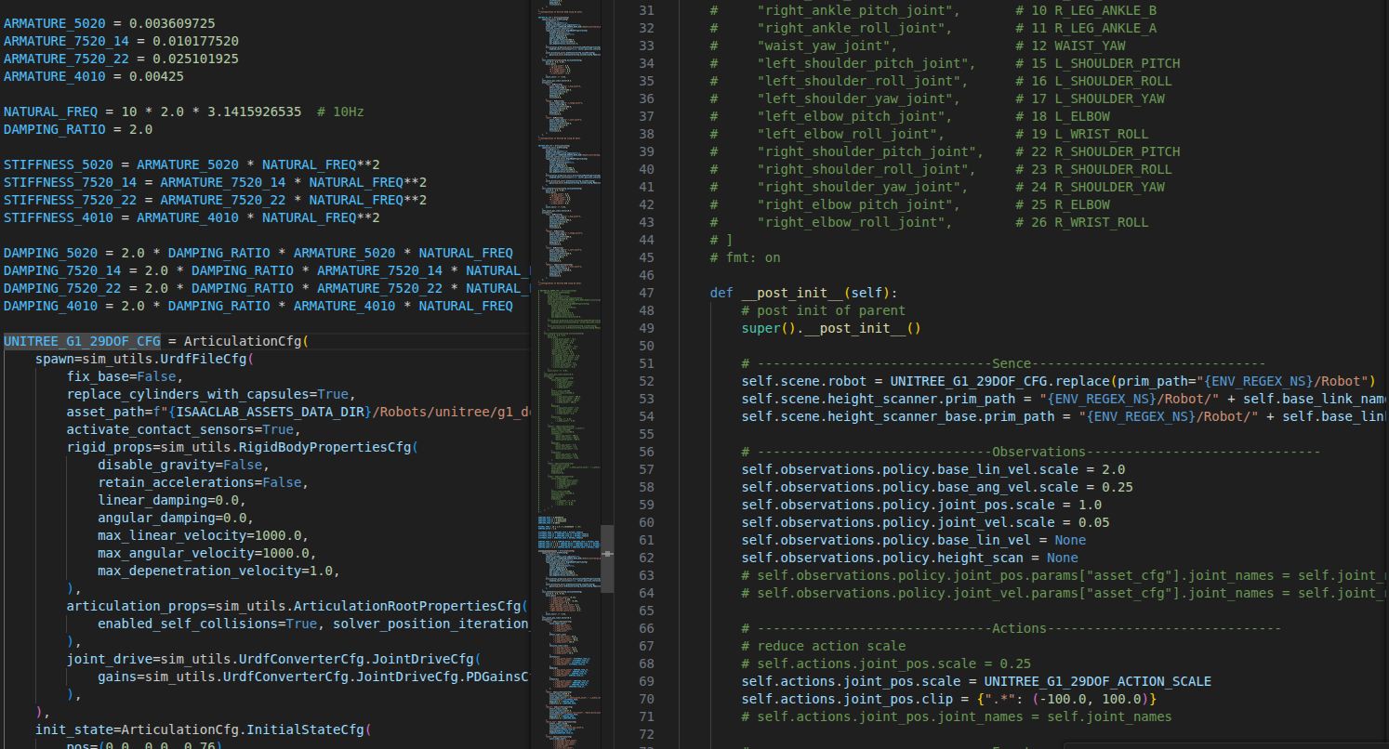Click max_linear_velocity=1000.0
The height and width of the screenshot is (749, 1389).
203,535
